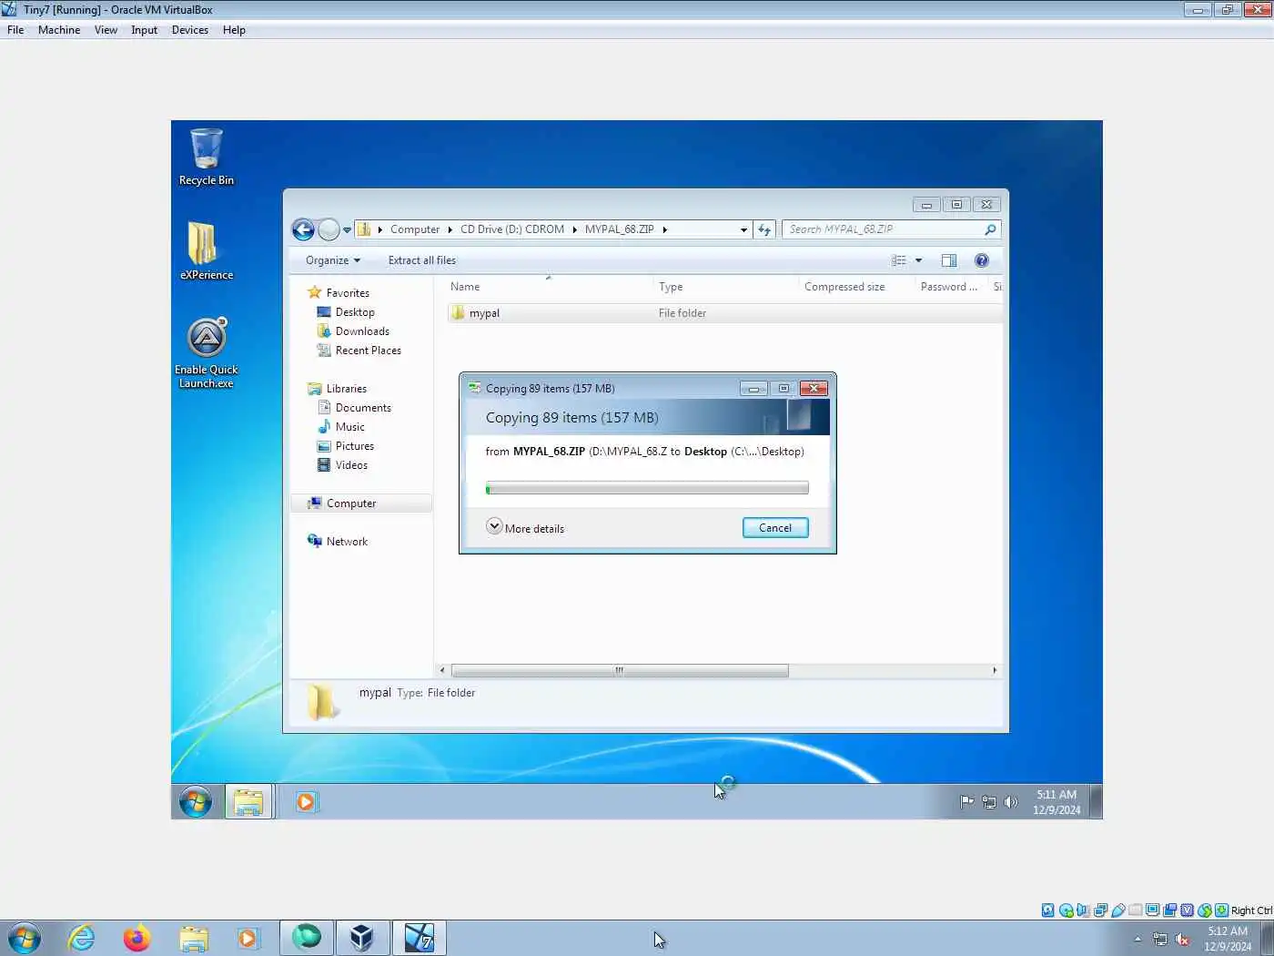Open guest Windows 7 Start orb

click(x=196, y=802)
